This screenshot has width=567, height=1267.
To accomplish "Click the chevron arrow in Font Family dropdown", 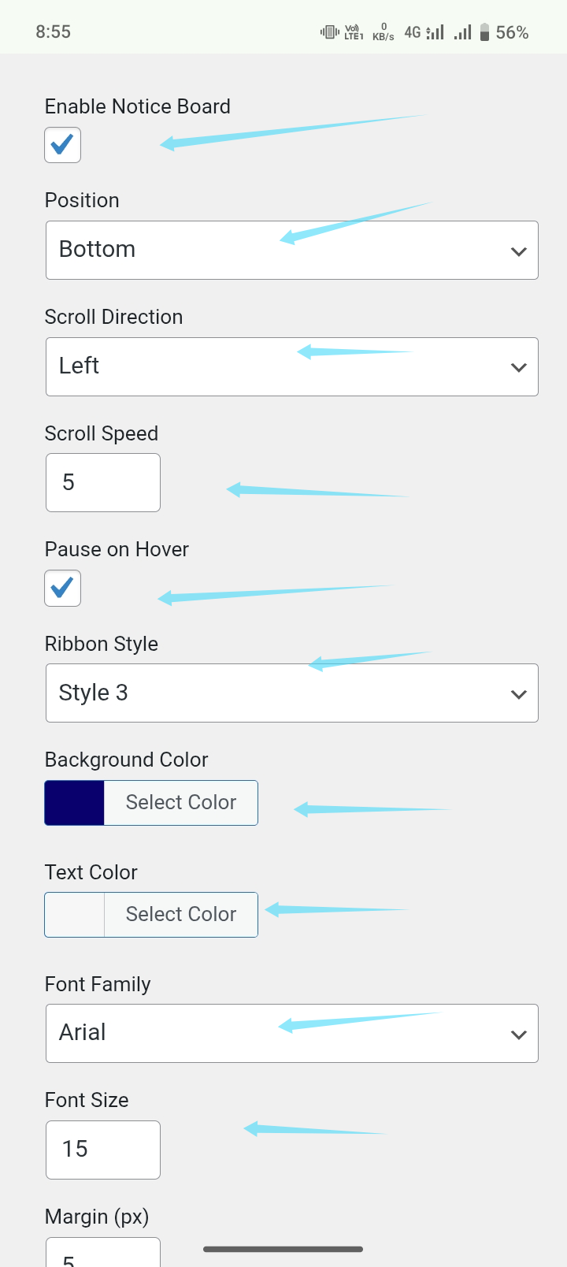I will click(518, 1035).
